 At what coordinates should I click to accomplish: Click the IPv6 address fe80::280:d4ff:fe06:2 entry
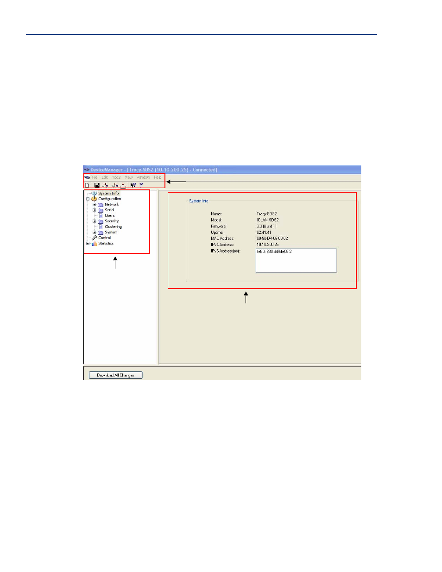pos(274,251)
